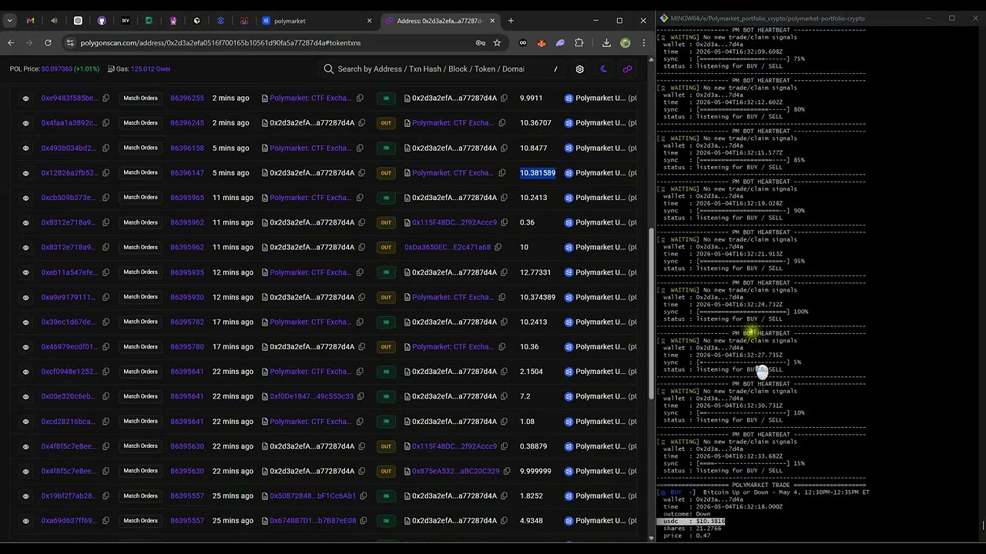986x554 pixels.
Task: Open address 0xf0De1847...49c553c33
Action: point(311,396)
